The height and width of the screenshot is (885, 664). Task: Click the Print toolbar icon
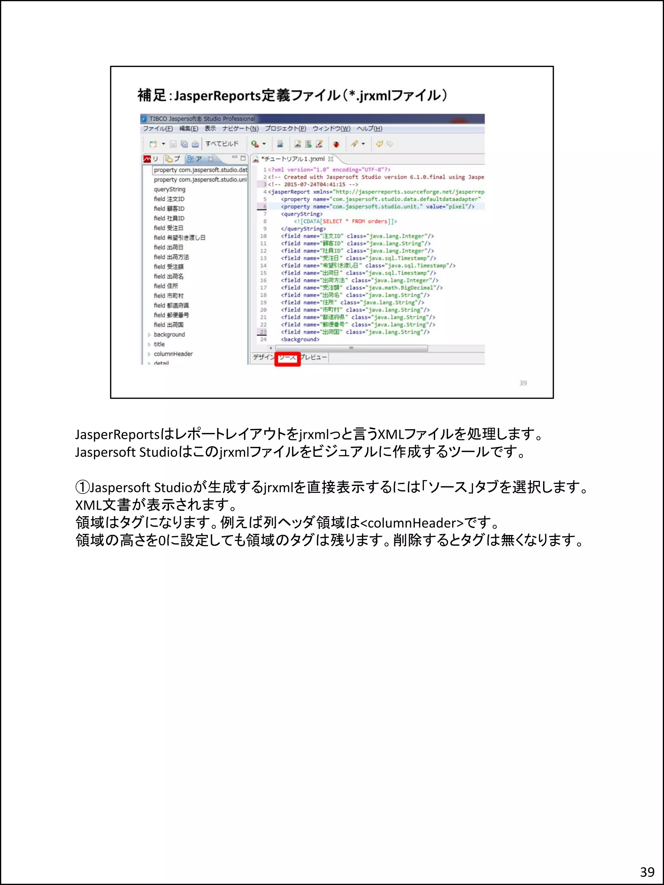pyautogui.click(x=195, y=144)
